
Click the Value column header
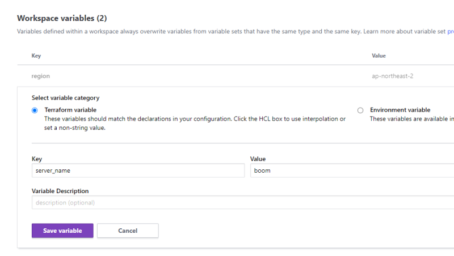[379, 56]
